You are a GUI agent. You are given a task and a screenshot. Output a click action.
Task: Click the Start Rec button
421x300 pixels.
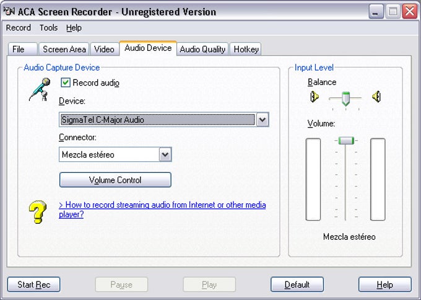point(34,285)
